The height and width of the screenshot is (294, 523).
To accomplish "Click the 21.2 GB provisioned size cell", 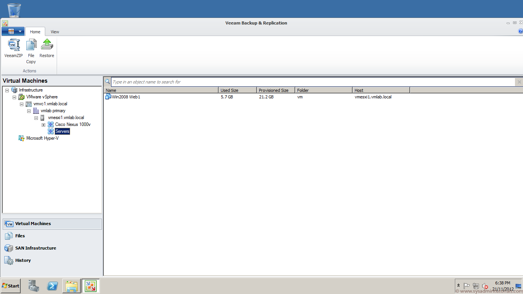I will [x=266, y=97].
